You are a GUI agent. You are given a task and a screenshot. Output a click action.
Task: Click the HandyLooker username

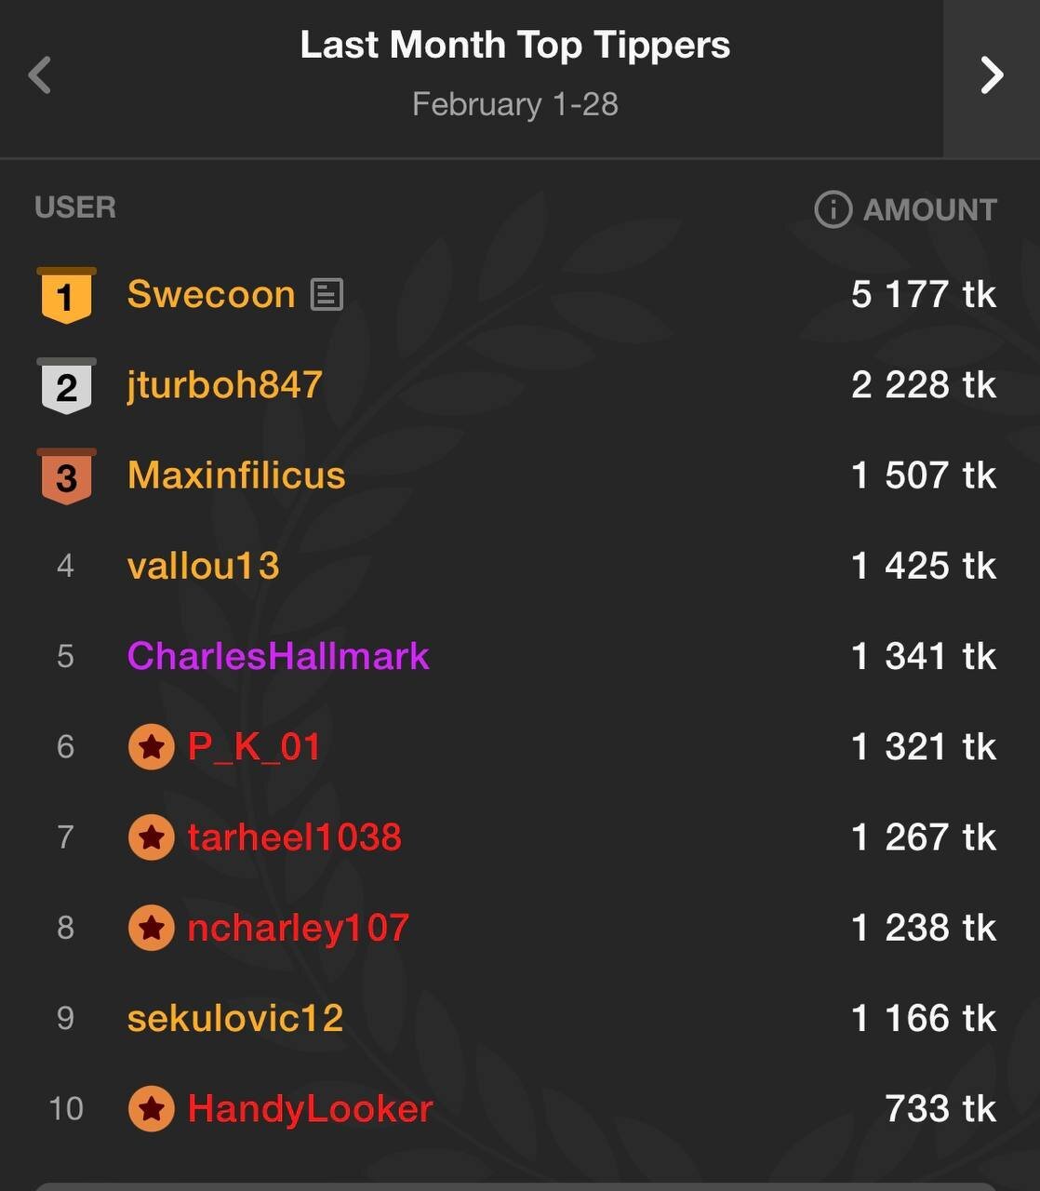click(311, 1108)
